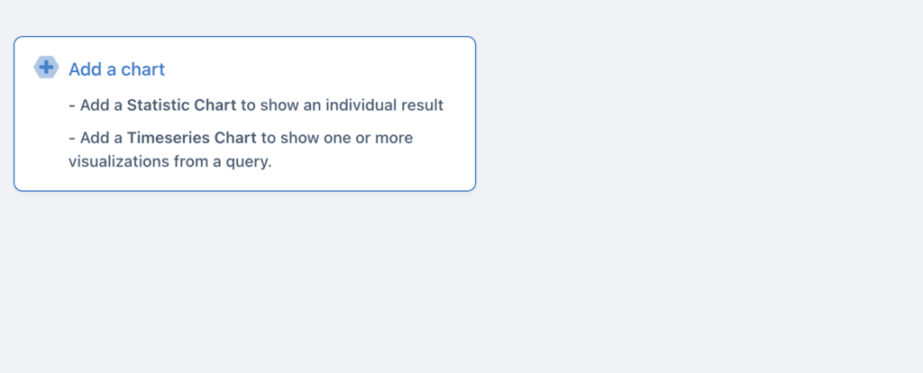Click the dash before "Add a Timeseries Chart"
This screenshot has height=373, width=923.
(72, 138)
